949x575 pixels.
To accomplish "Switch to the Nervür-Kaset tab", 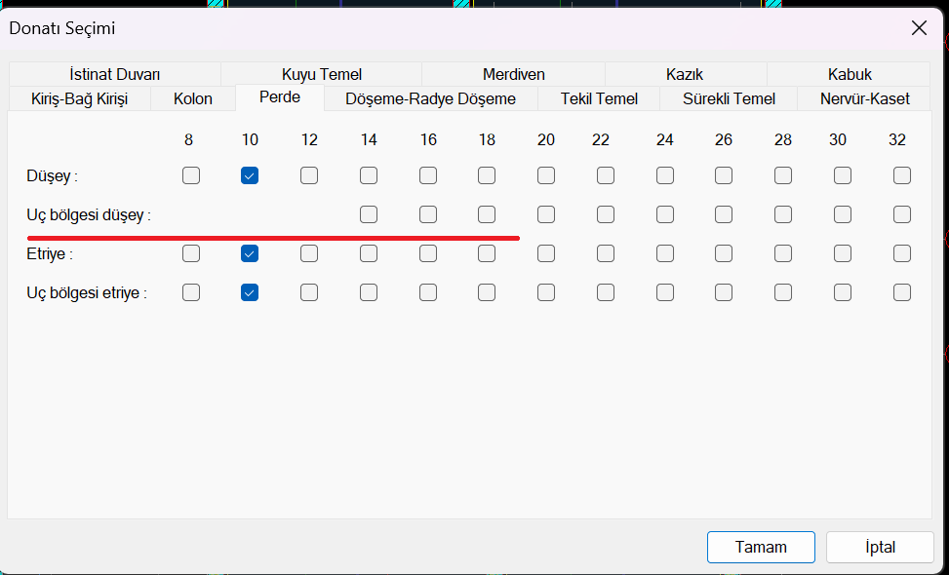I will point(864,98).
